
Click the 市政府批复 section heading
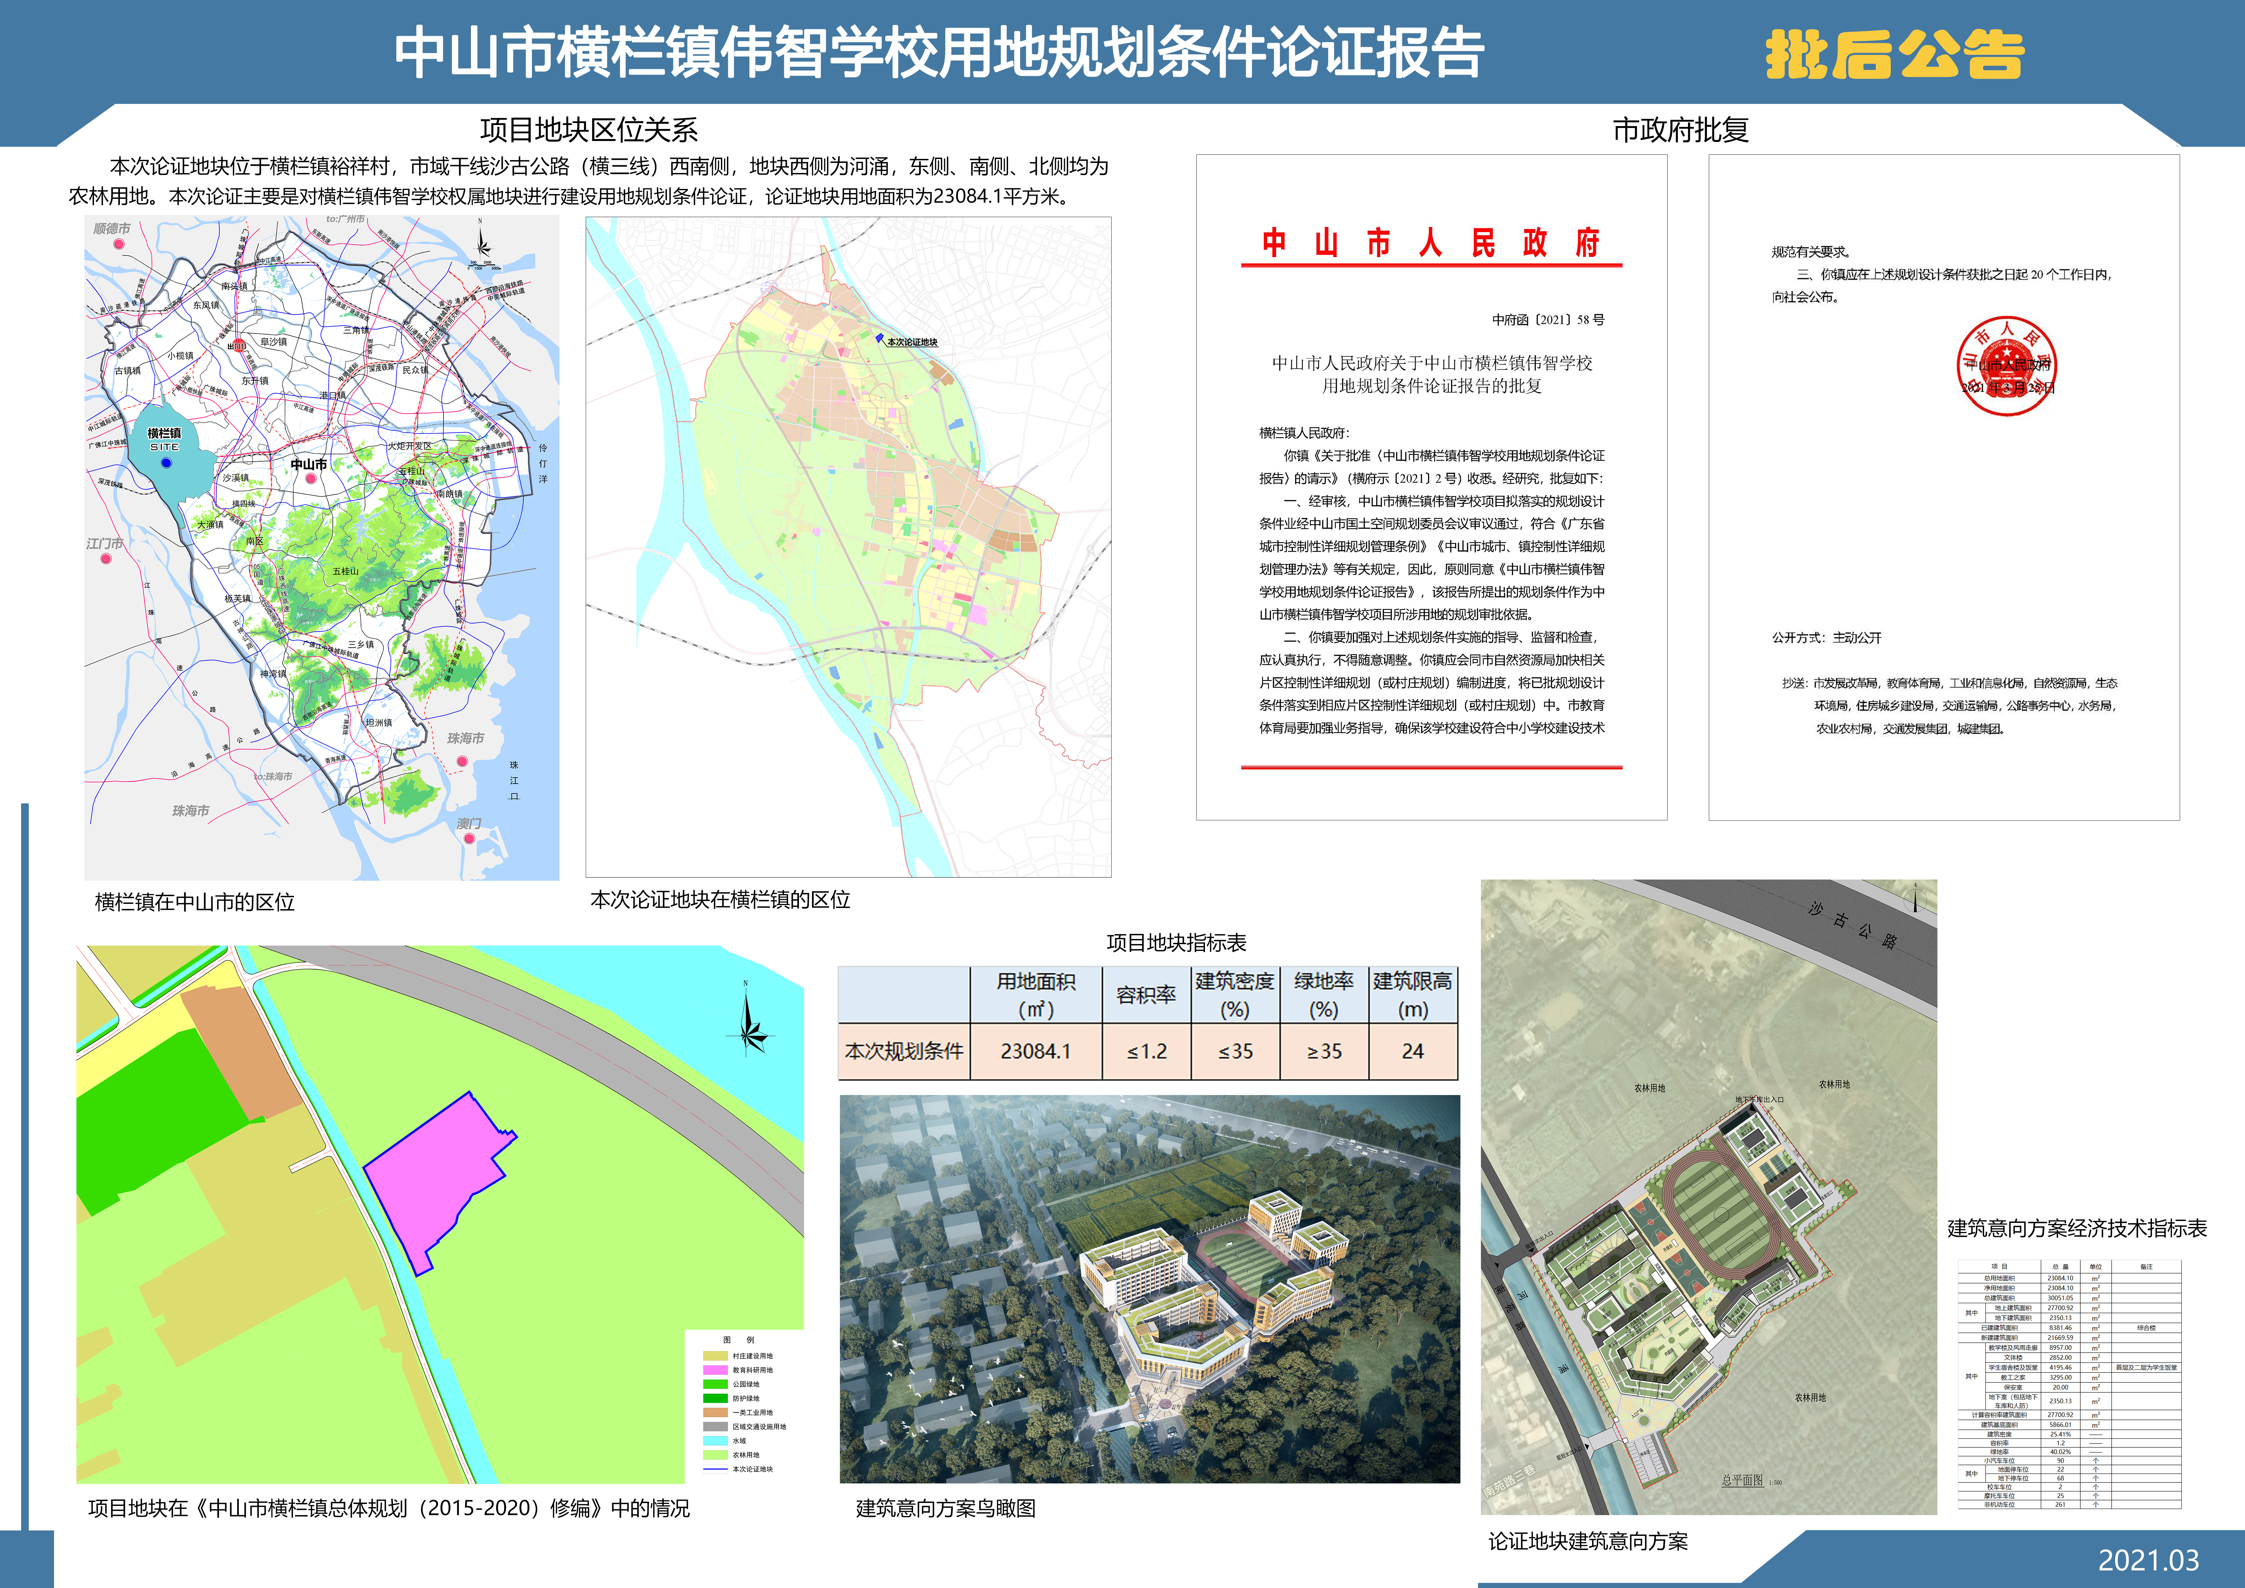1681,130
